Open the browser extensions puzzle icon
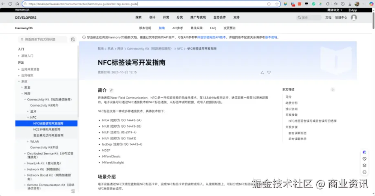 [x=328, y=4]
